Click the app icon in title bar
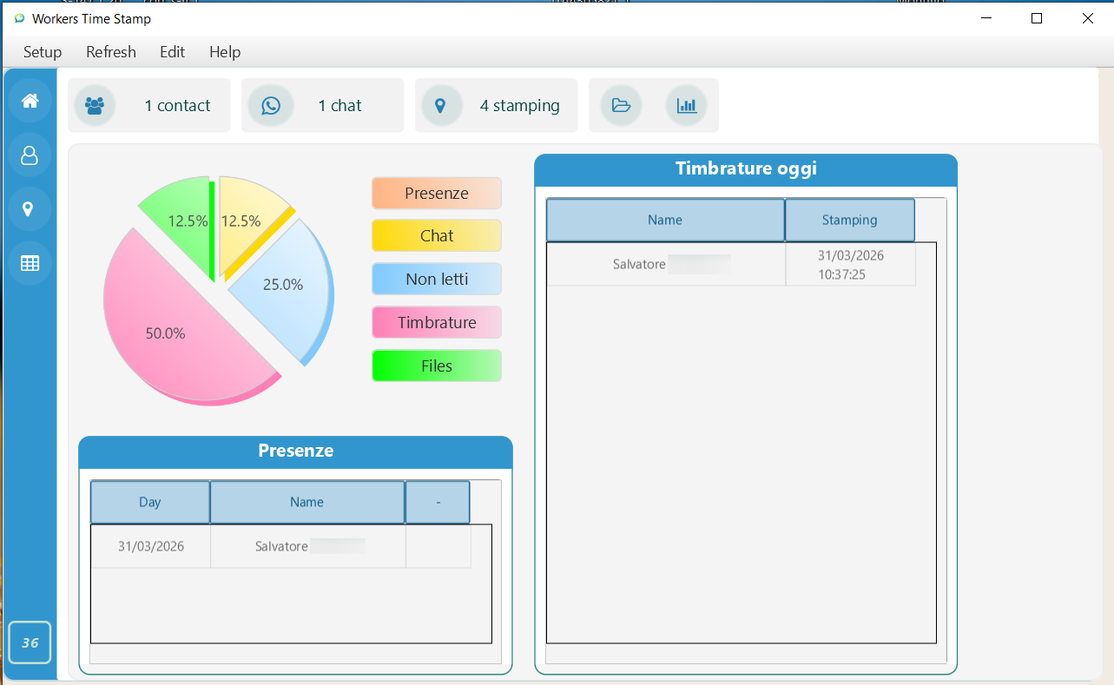Image resolution: width=1114 pixels, height=685 pixels. [19, 18]
